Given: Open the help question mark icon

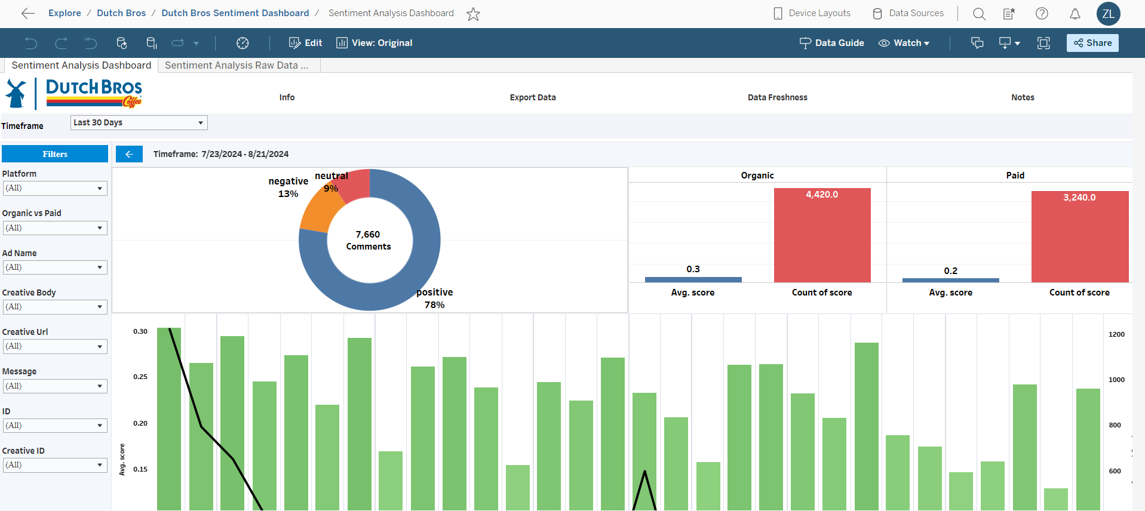Looking at the screenshot, I should [x=1042, y=14].
